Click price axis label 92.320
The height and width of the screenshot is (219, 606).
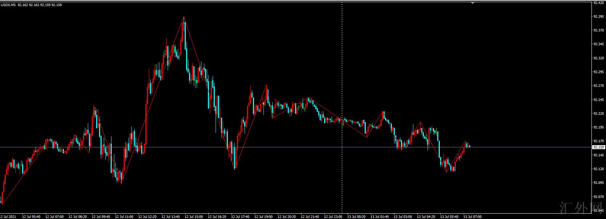click(x=599, y=58)
